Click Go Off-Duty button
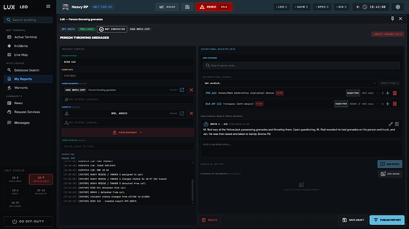The image size is (409, 229). (28, 221)
